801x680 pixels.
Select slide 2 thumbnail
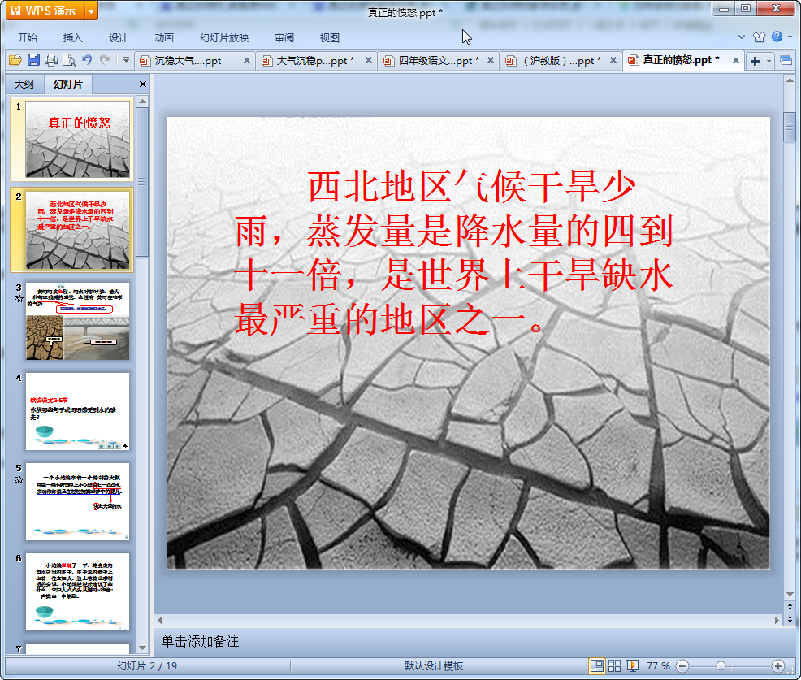[x=78, y=230]
